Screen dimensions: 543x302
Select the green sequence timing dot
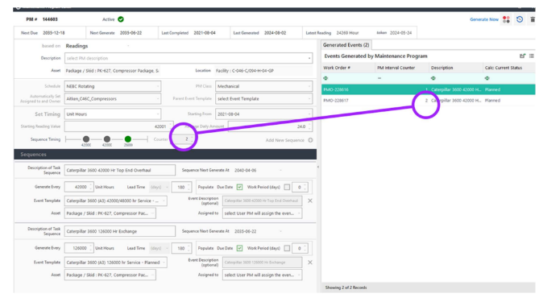[x=128, y=139]
